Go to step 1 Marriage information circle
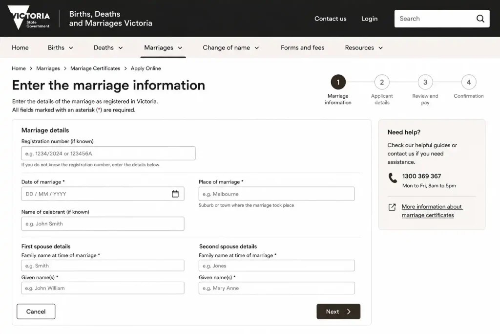 (x=338, y=82)
